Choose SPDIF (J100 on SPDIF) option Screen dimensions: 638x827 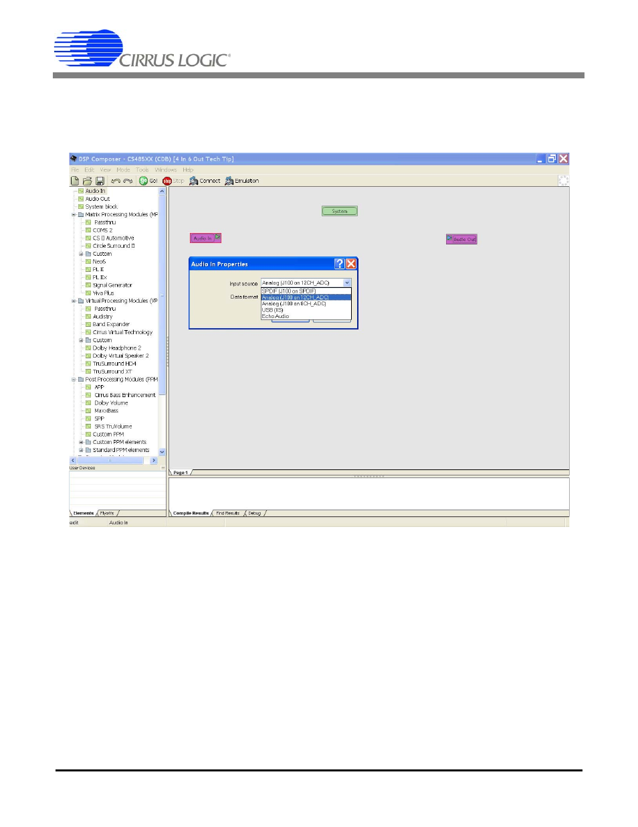(306, 291)
